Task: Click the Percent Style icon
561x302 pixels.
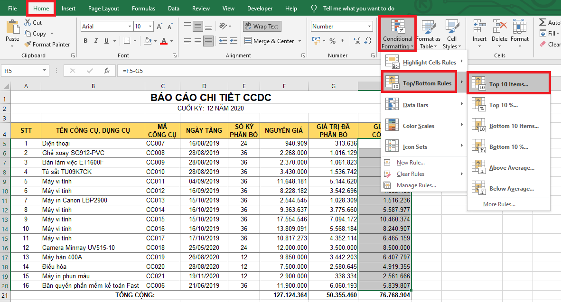Action: [x=332, y=41]
